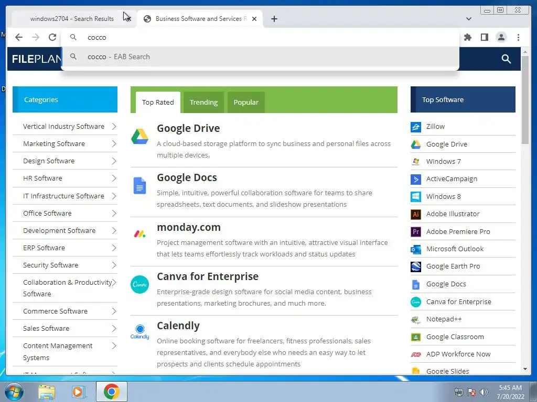Open the tab search dropdown arrow
The image size is (537, 402).
click(x=468, y=19)
